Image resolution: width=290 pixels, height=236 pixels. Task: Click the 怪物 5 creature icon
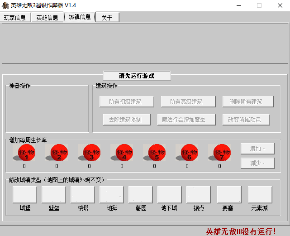pos(154,153)
